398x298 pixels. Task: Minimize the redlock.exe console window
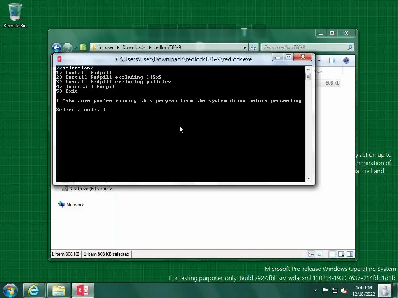278,57
